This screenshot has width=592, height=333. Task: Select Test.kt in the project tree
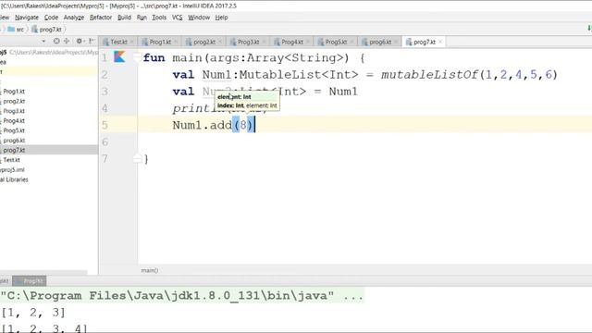point(11,160)
